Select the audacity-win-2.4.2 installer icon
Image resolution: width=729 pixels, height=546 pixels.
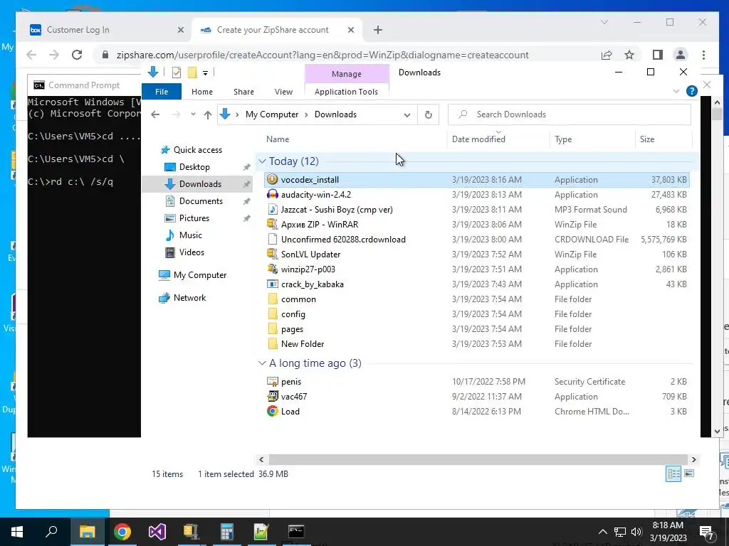pos(273,195)
